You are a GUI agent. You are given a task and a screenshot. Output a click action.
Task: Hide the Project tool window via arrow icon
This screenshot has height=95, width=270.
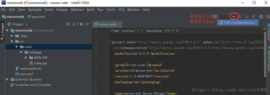click(x=88, y=24)
